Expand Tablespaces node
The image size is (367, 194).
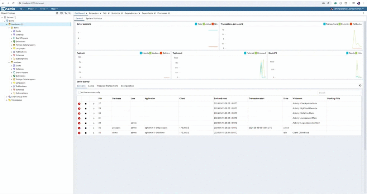[x=7, y=100]
